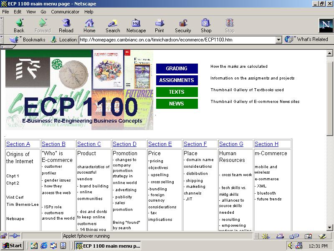Viewport: 334px width, 251px height.
Task: Open Composer from component bar
Action: click(322, 236)
